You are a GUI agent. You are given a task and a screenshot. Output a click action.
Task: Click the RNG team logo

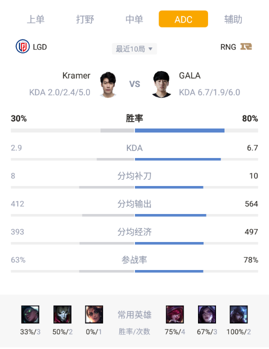pyautogui.click(x=246, y=46)
